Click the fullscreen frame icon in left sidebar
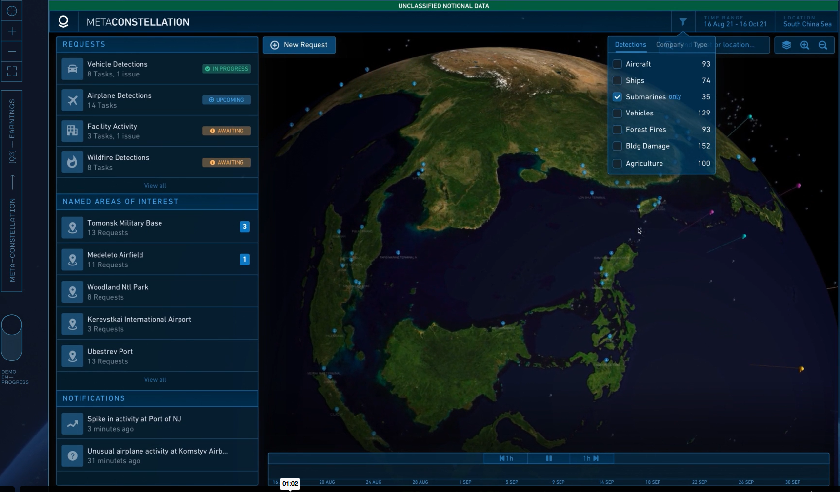 point(12,71)
